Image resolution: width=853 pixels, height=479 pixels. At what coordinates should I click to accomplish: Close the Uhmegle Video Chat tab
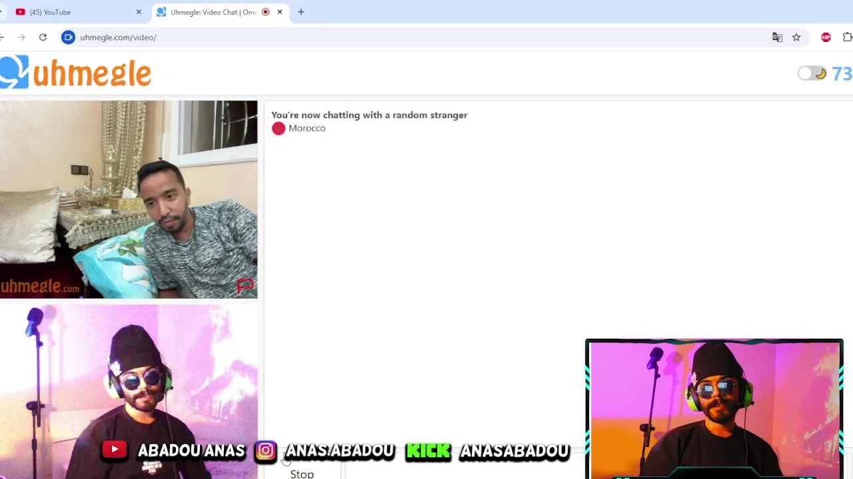280,12
